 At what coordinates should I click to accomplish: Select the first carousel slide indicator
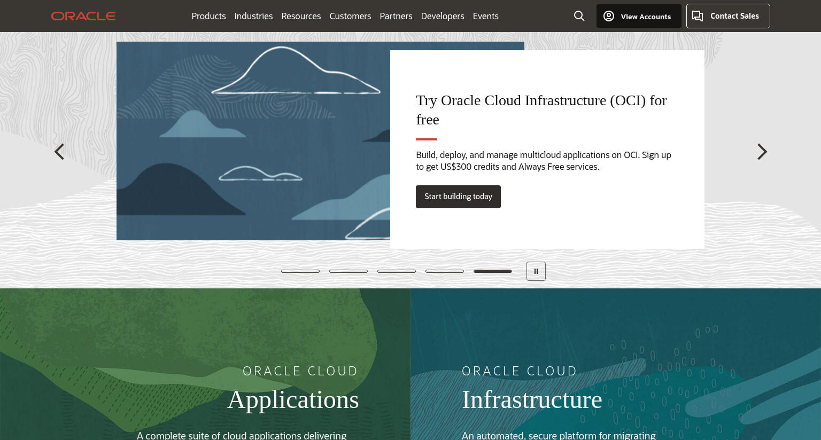[300, 271]
